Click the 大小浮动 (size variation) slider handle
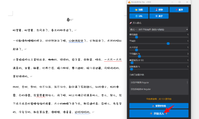199x119 pixels. coord(136,50)
